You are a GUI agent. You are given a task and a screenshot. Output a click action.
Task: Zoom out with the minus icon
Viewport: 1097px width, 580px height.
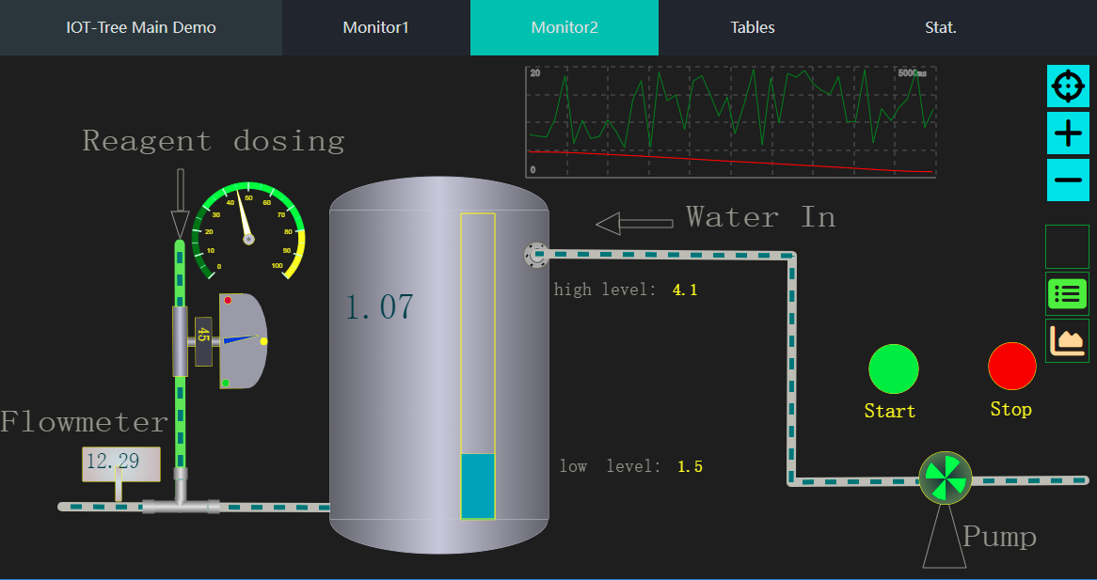click(1068, 180)
